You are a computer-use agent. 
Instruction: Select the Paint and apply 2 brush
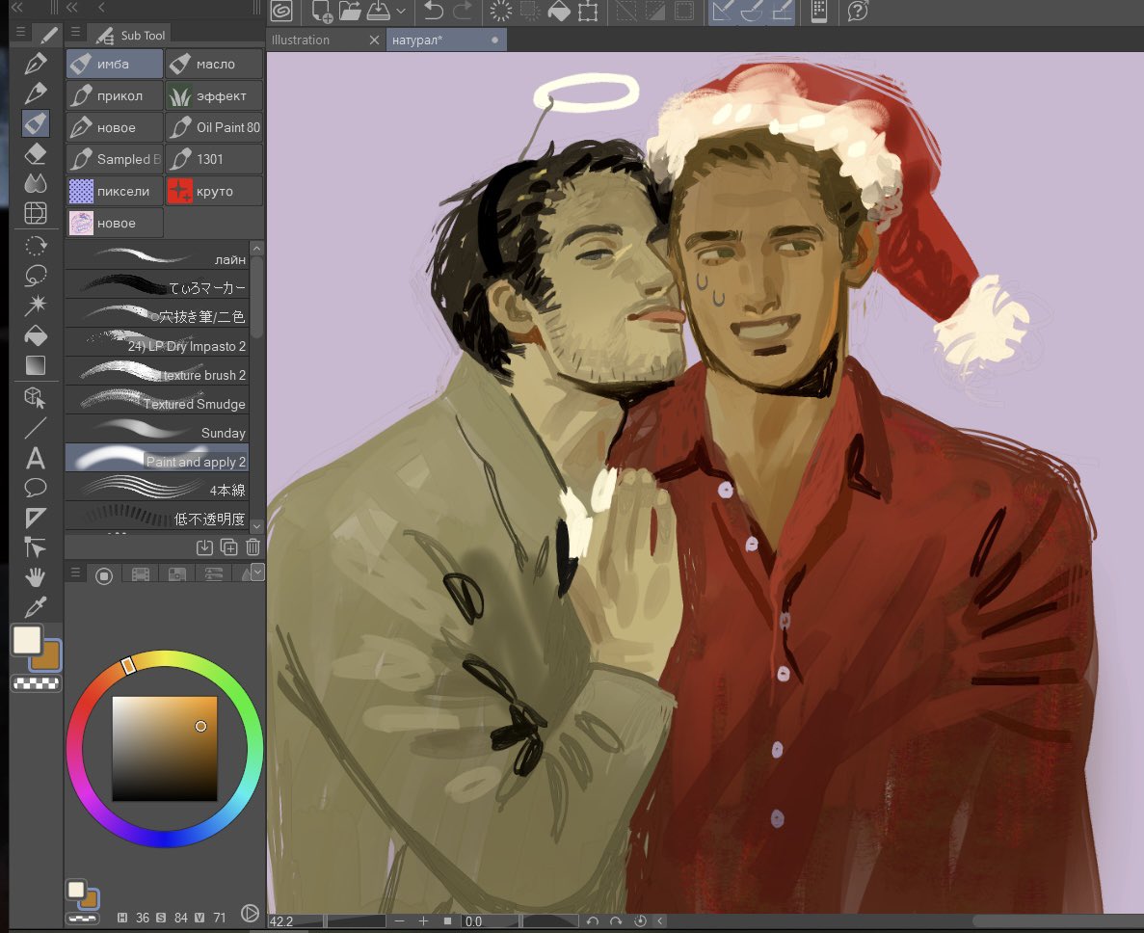(x=157, y=460)
